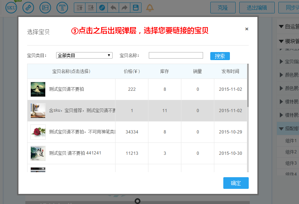The image size is (299, 204).
Task: Click the 退出编辑 button
Action: (257, 8)
